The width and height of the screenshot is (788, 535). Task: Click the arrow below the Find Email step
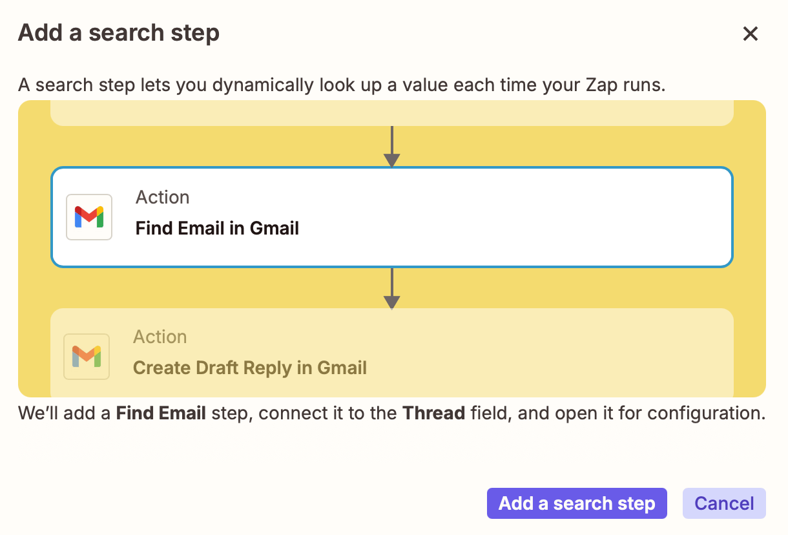pyautogui.click(x=391, y=289)
